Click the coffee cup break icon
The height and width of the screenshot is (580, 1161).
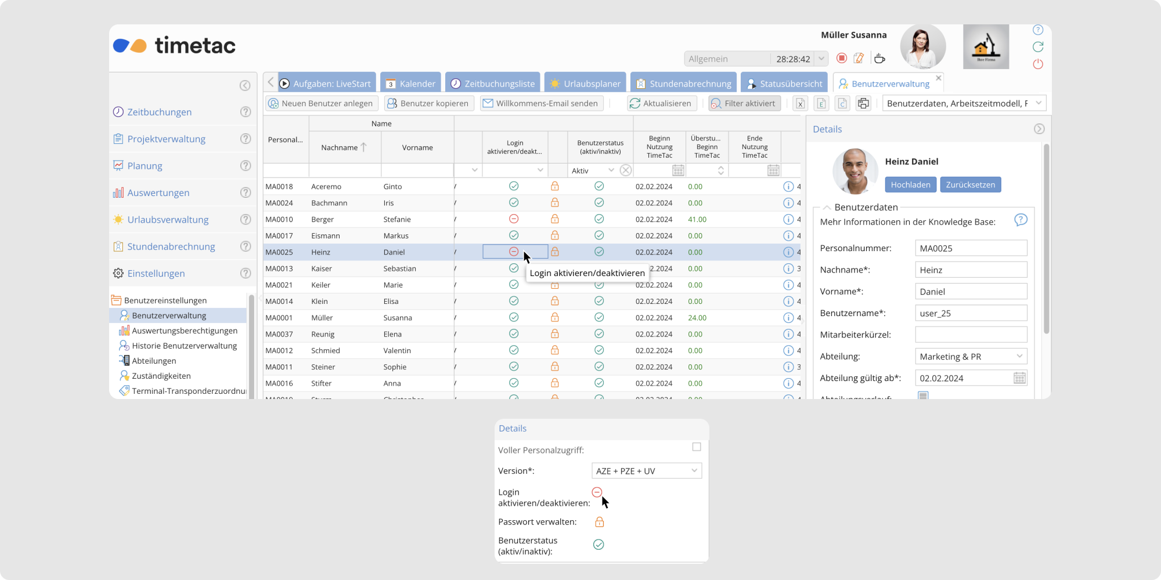pos(879,58)
